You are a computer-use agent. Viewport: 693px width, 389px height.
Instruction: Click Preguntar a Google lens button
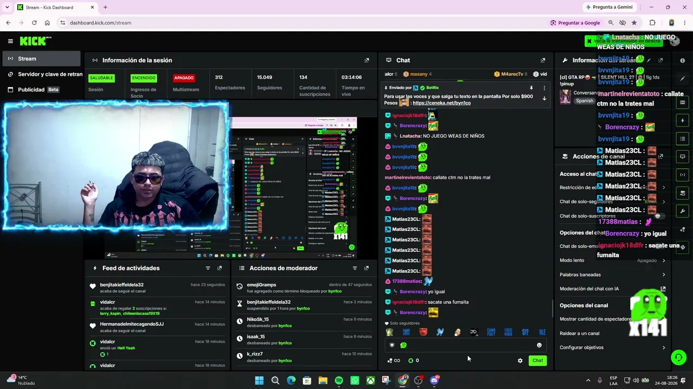[575, 23]
